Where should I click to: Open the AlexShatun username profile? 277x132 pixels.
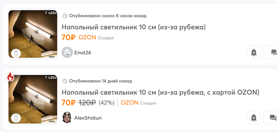coord(88,118)
